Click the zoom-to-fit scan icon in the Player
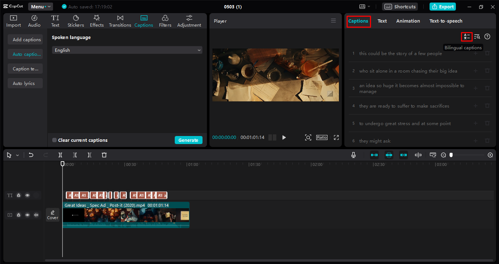This screenshot has width=499, height=264. (308, 137)
